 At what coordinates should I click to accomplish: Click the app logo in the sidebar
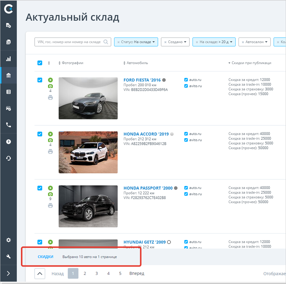pos(8,9)
